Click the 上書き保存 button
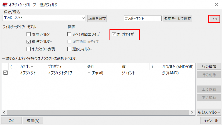 pos(97,19)
